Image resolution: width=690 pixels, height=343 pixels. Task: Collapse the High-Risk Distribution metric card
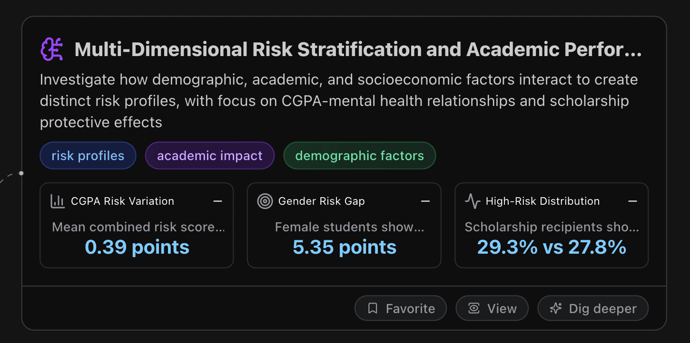pos(633,201)
